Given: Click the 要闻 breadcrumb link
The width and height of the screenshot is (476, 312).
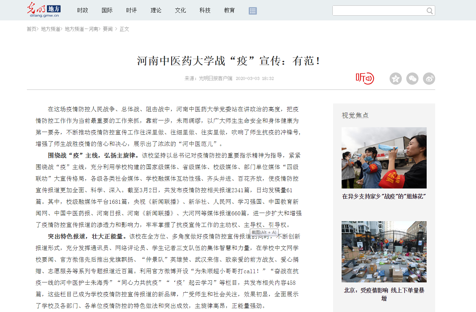Looking at the screenshot, I should [x=108, y=29].
